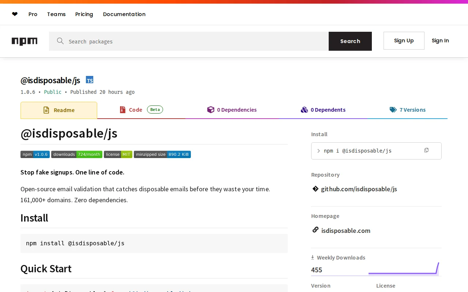Open the isdisposable.com homepage link
Viewport: 468px width, 292px height.
pos(346,231)
